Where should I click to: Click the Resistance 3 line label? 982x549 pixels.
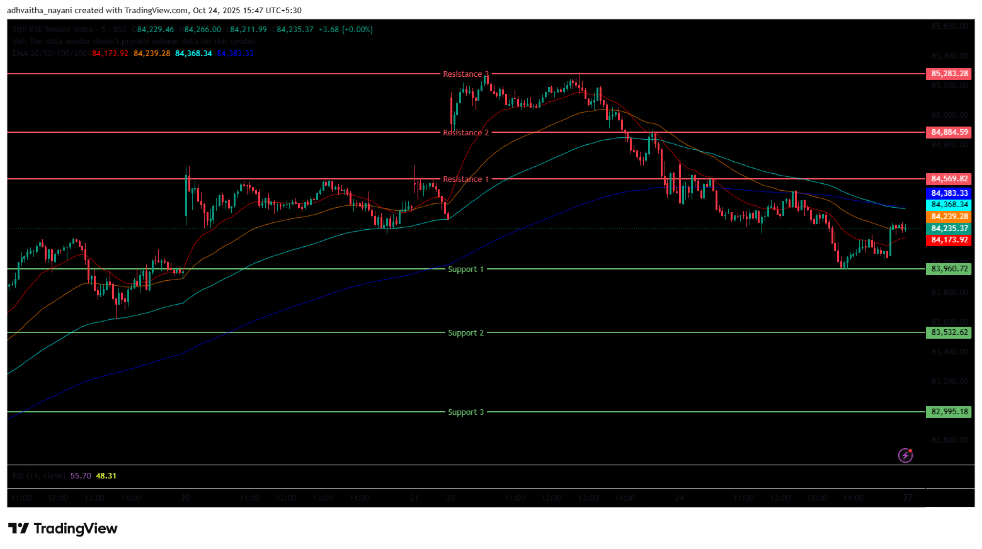[465, 74]
